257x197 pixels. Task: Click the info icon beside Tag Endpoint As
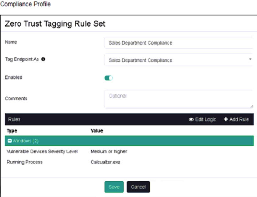pos(43,59)
